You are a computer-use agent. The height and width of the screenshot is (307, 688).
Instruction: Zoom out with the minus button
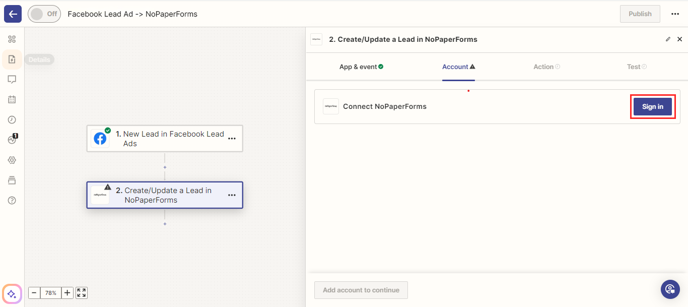[34, 293]
